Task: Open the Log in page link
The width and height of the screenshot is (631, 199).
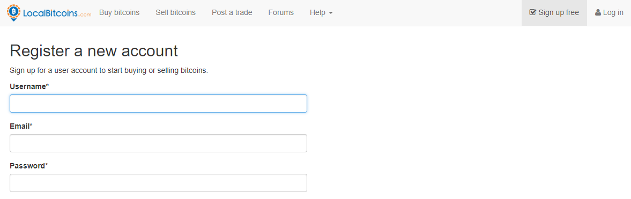Action: coord(613,12)
